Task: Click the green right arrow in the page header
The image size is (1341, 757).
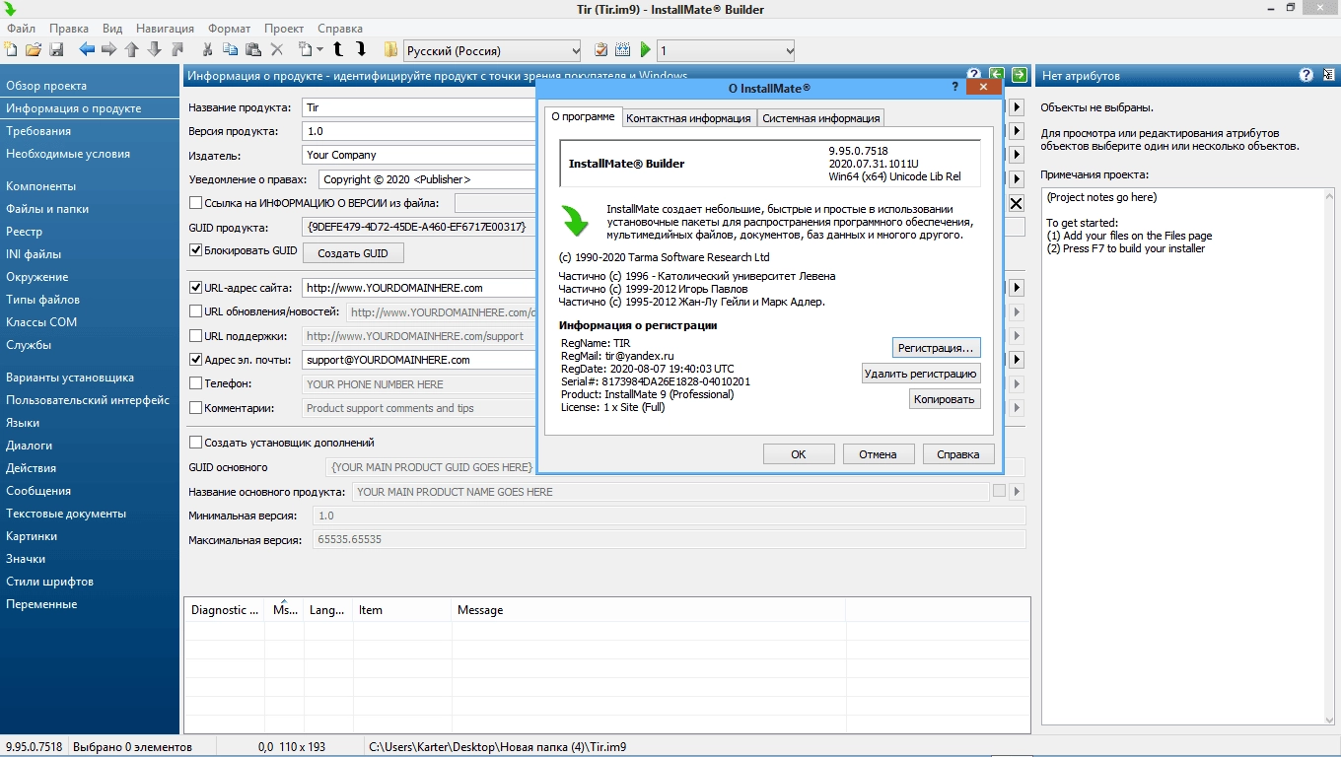Action: click(x=1020, y=75)
